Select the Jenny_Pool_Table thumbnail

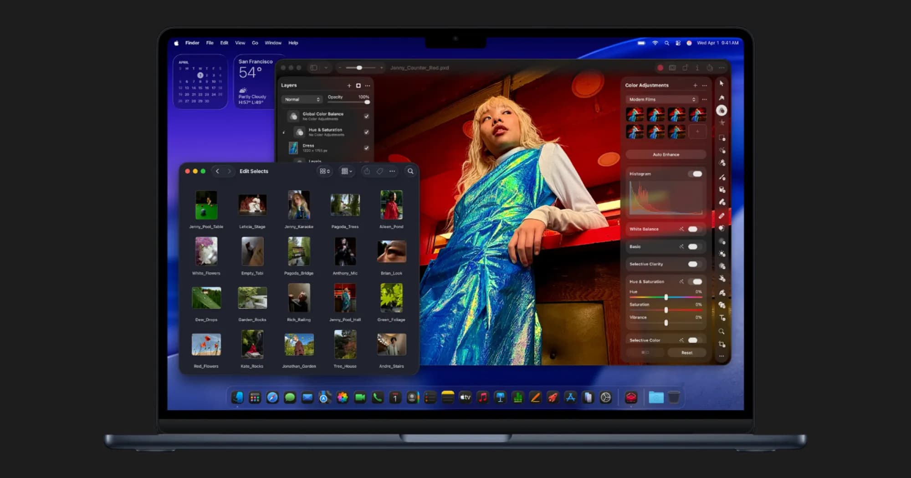206,205
